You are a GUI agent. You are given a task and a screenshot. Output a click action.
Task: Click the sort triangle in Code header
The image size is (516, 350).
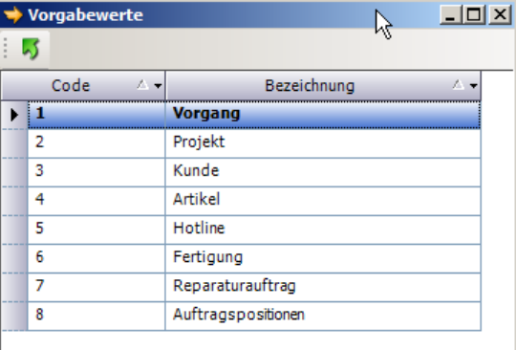(142, 85)
